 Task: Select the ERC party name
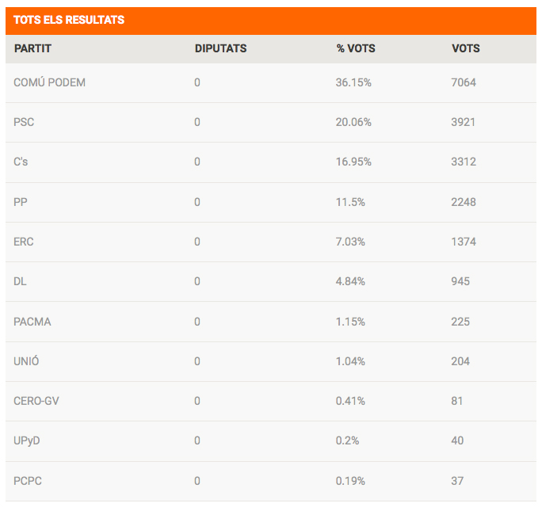(24, 242)
